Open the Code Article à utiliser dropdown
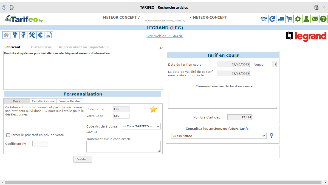 [x=141, y=126]
